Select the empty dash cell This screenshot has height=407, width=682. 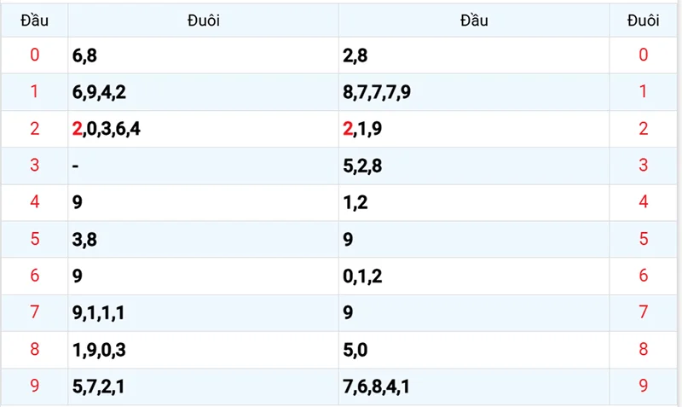point(77,166)
